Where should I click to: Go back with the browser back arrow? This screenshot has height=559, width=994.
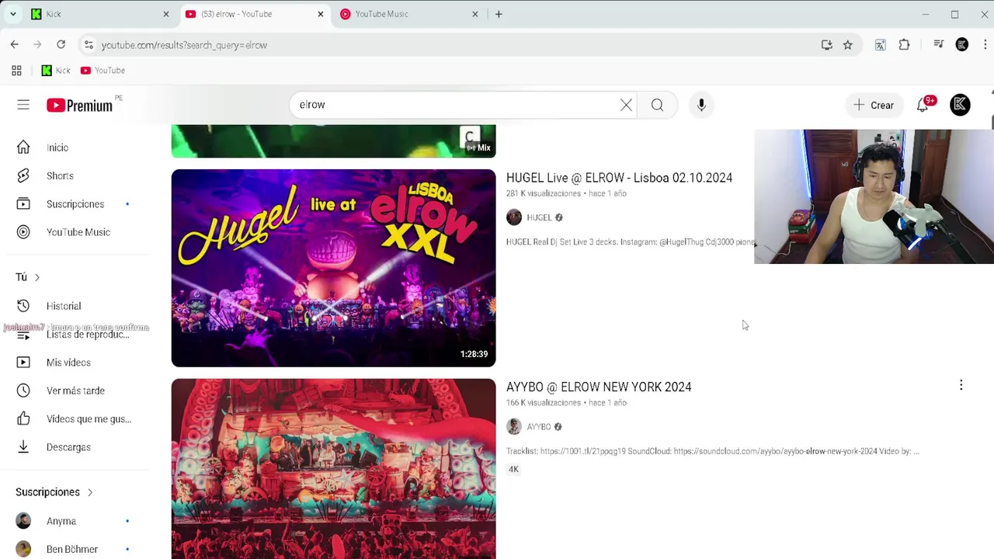pos(15,45)
